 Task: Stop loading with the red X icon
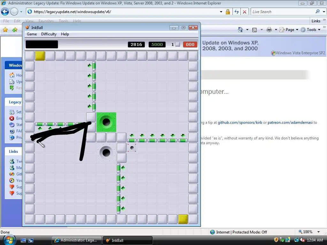pyautogui.click(x=245, y=12)
